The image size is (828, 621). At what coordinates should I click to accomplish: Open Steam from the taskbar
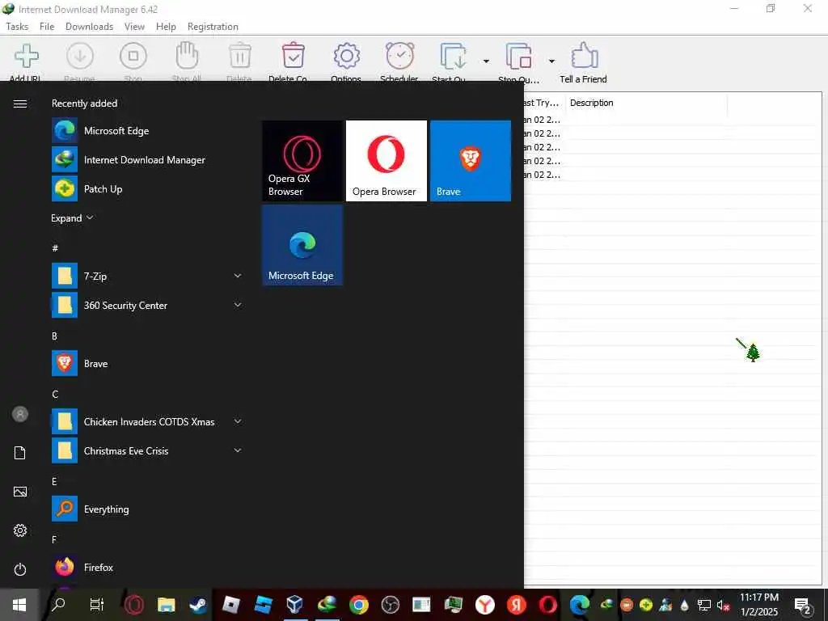pos(198,605)
